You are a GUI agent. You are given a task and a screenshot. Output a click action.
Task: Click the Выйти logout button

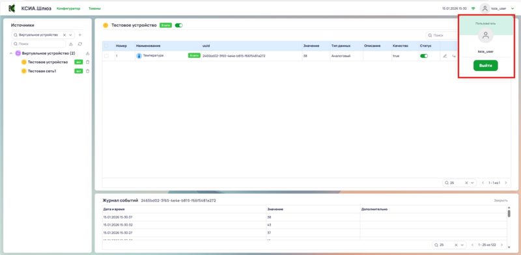click(x=485, y=66)
